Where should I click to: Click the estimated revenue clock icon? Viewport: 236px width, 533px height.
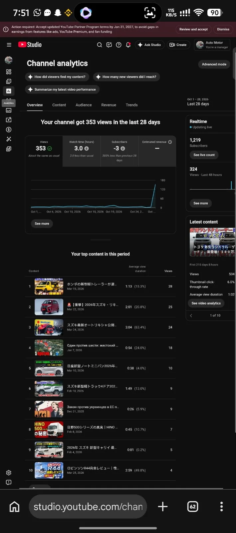coord(170,142)
